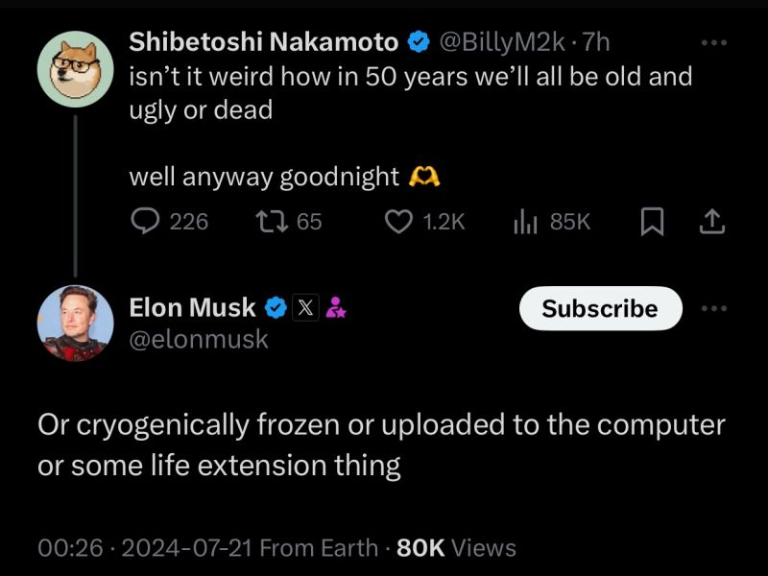Click the X affiliate badge
Image resolution: width=768 pixels, height=576 pixels.
coord(305,308)
